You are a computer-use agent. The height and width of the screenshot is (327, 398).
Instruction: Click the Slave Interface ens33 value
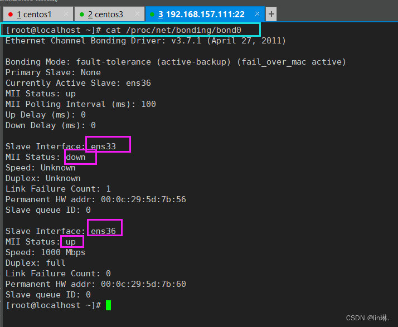pyautogui.click(x=103, y=147)
